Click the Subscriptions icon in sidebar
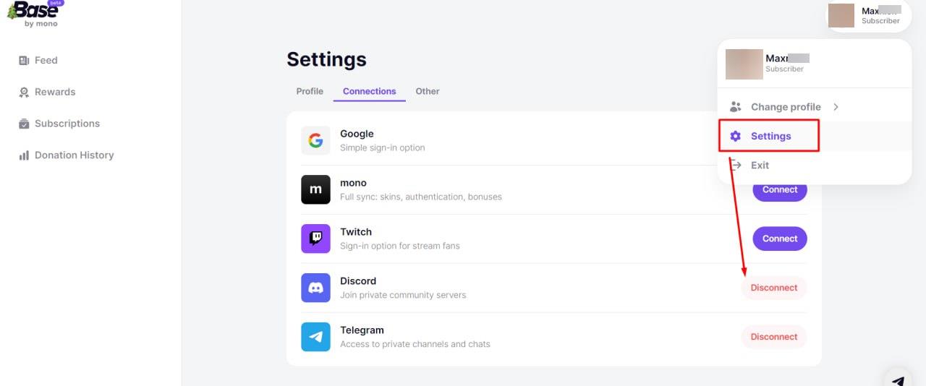Screen dimensions: 926x386 (24, 124)
